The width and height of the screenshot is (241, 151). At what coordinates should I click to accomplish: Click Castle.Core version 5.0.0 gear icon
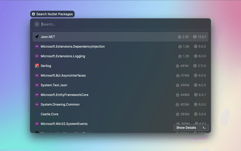(195, 114)
